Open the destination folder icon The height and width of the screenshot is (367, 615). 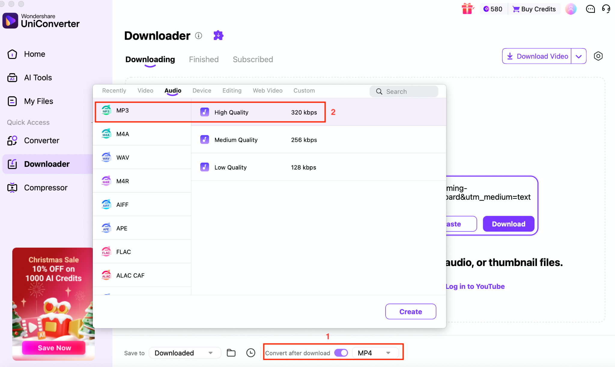tap(231, 353)
